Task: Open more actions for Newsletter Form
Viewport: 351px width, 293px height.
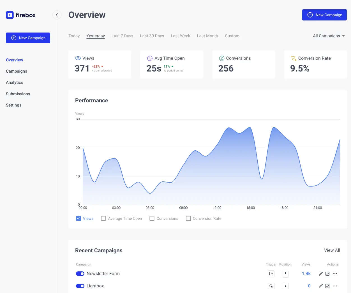Action: (335, 274)
